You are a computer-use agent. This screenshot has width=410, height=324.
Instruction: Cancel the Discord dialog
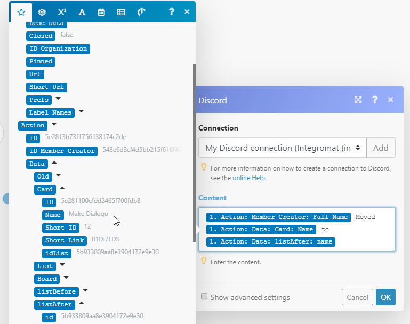tap(357, 297)
